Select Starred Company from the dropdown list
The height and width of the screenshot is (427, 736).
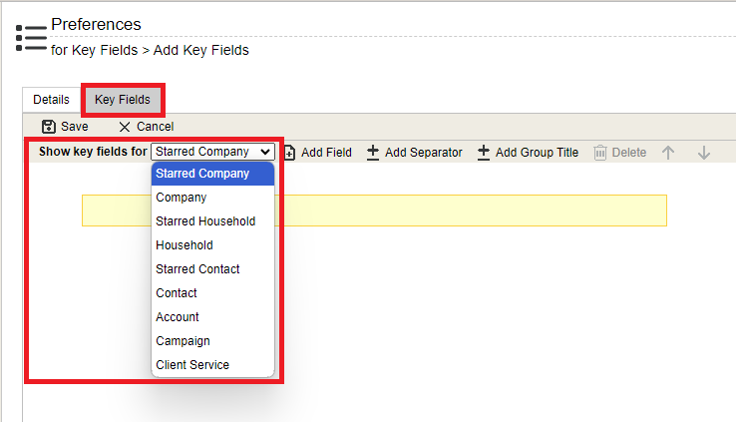click(x=212, y=174)
